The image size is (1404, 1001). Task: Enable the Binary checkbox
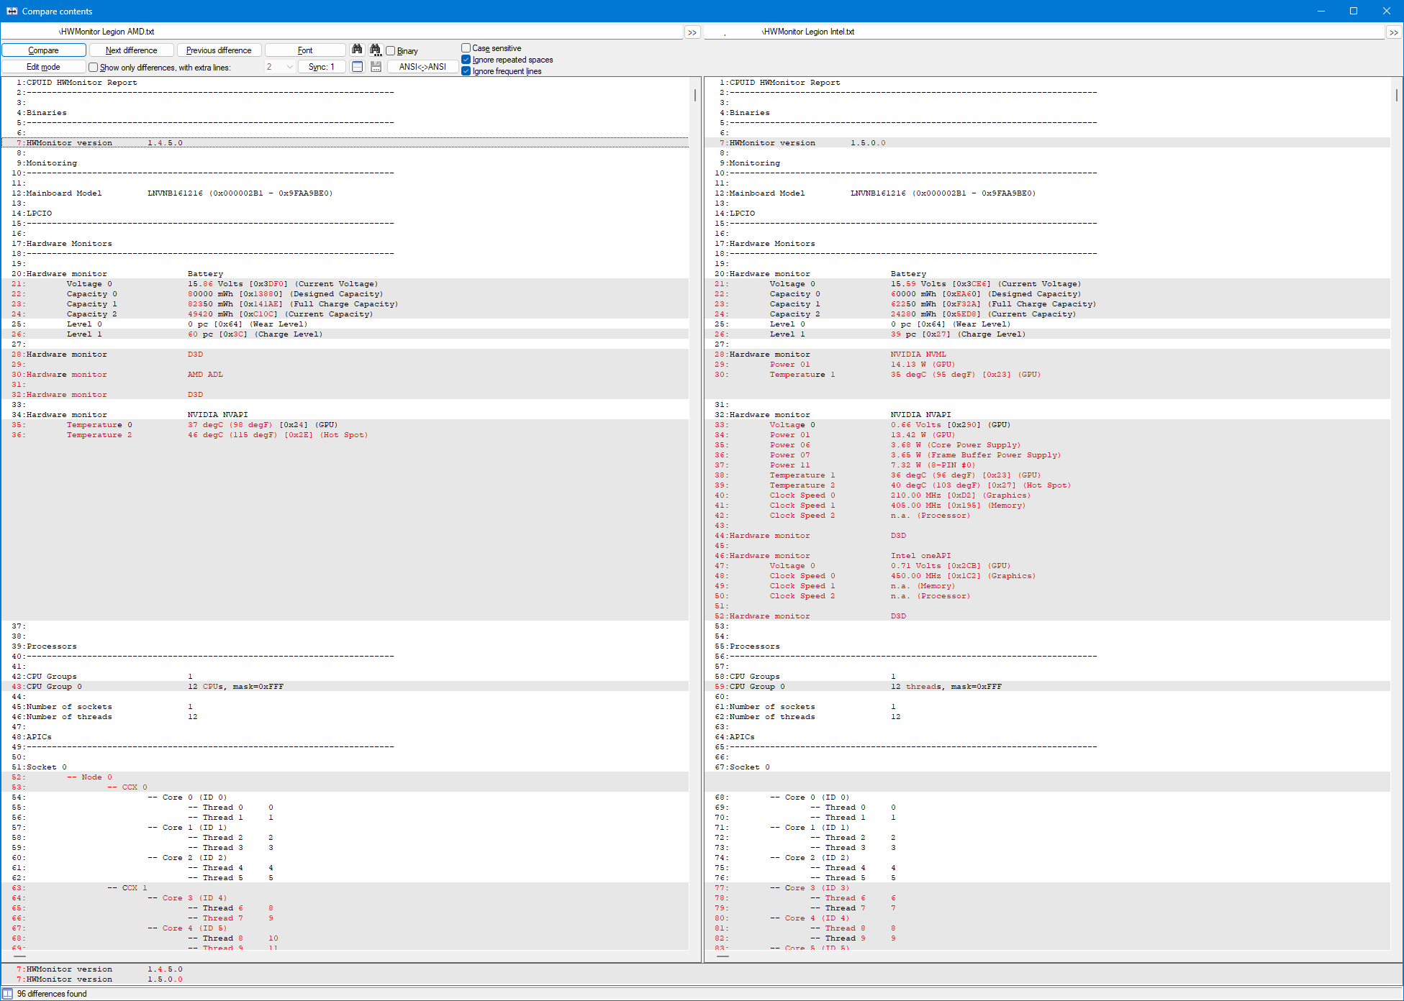tap(391, 50)
